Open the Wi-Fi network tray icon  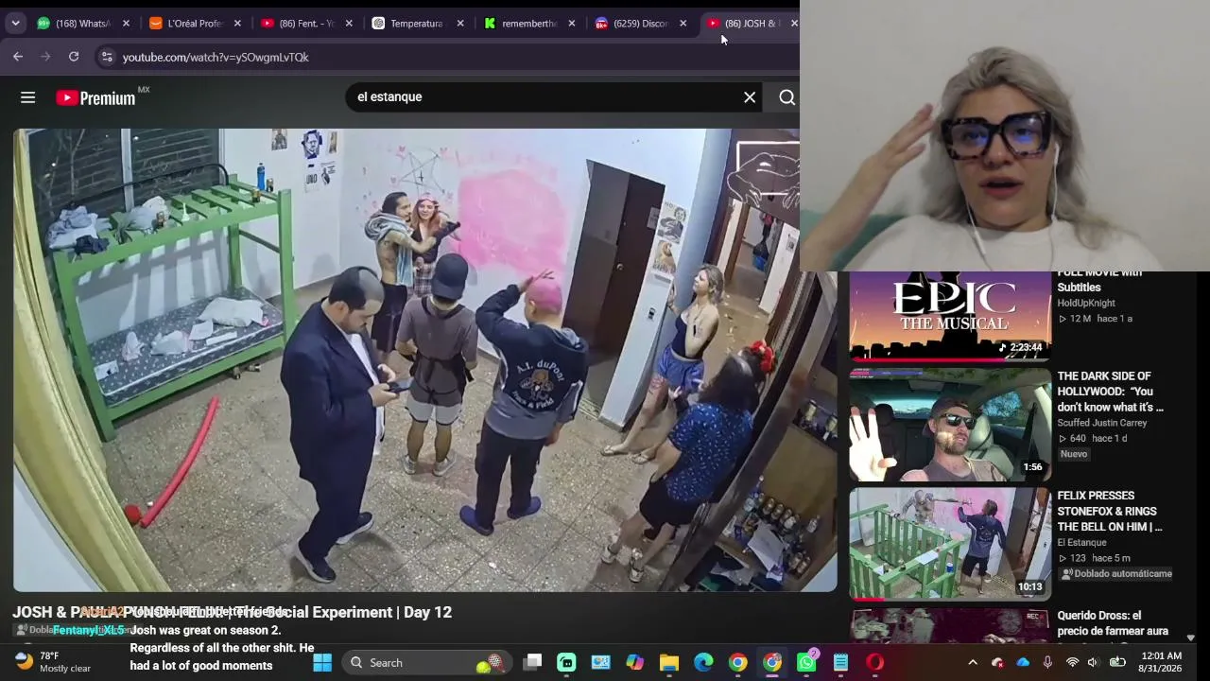coord(1072,662)
